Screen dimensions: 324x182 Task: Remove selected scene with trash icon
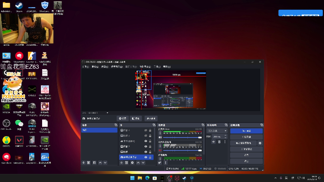coord(89,163)
